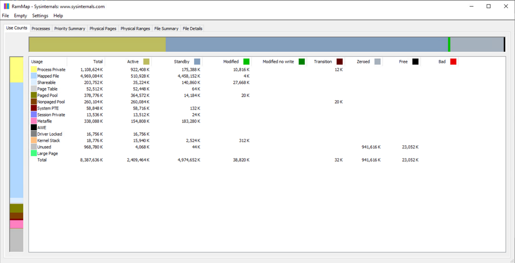
Task: Click the total value 8,387,636 K
Action: pos(91,160)
